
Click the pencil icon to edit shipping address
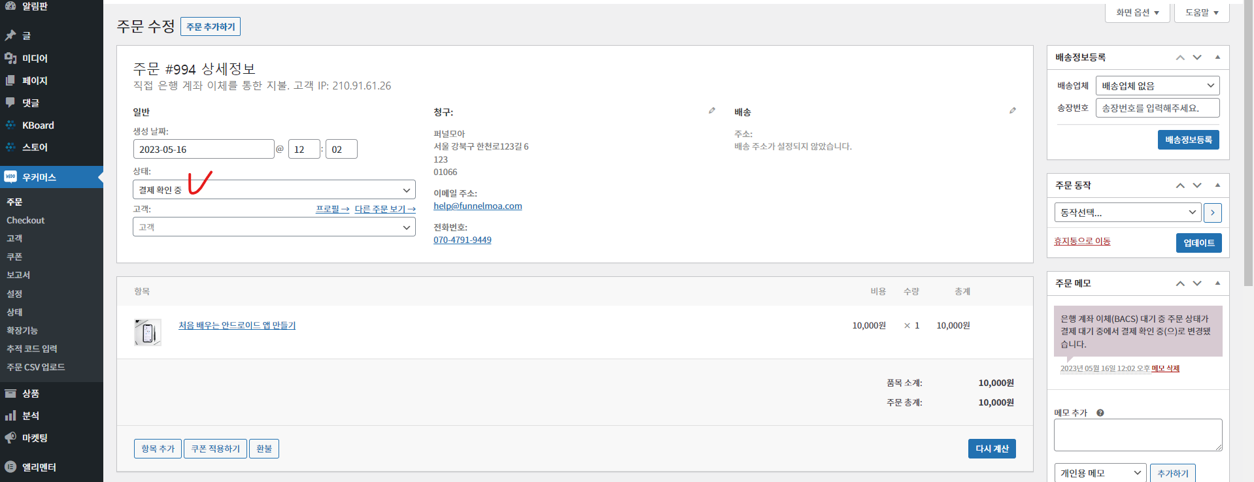coord(1013,111)
